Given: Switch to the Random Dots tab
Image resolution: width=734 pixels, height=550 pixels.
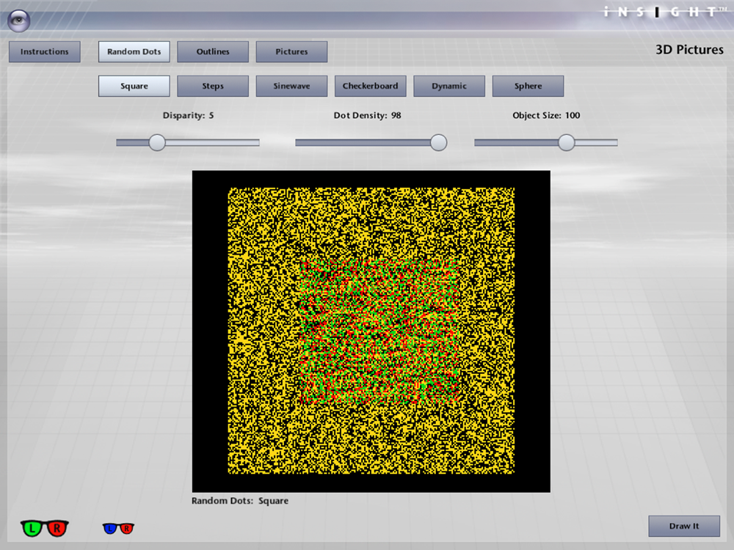Looking at the screenshot, I should click(134, 51).
